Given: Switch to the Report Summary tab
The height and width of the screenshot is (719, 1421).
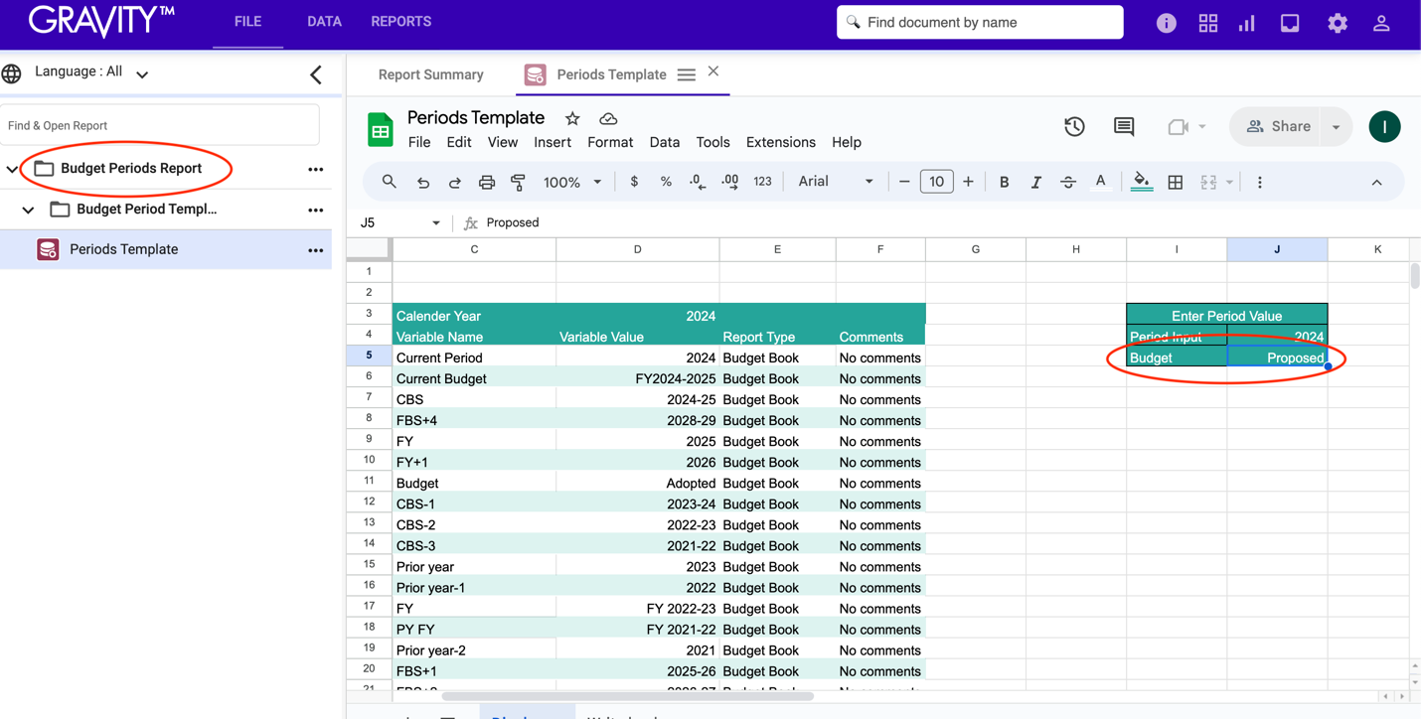Looking at the screenshot, I should click(431, 74).
